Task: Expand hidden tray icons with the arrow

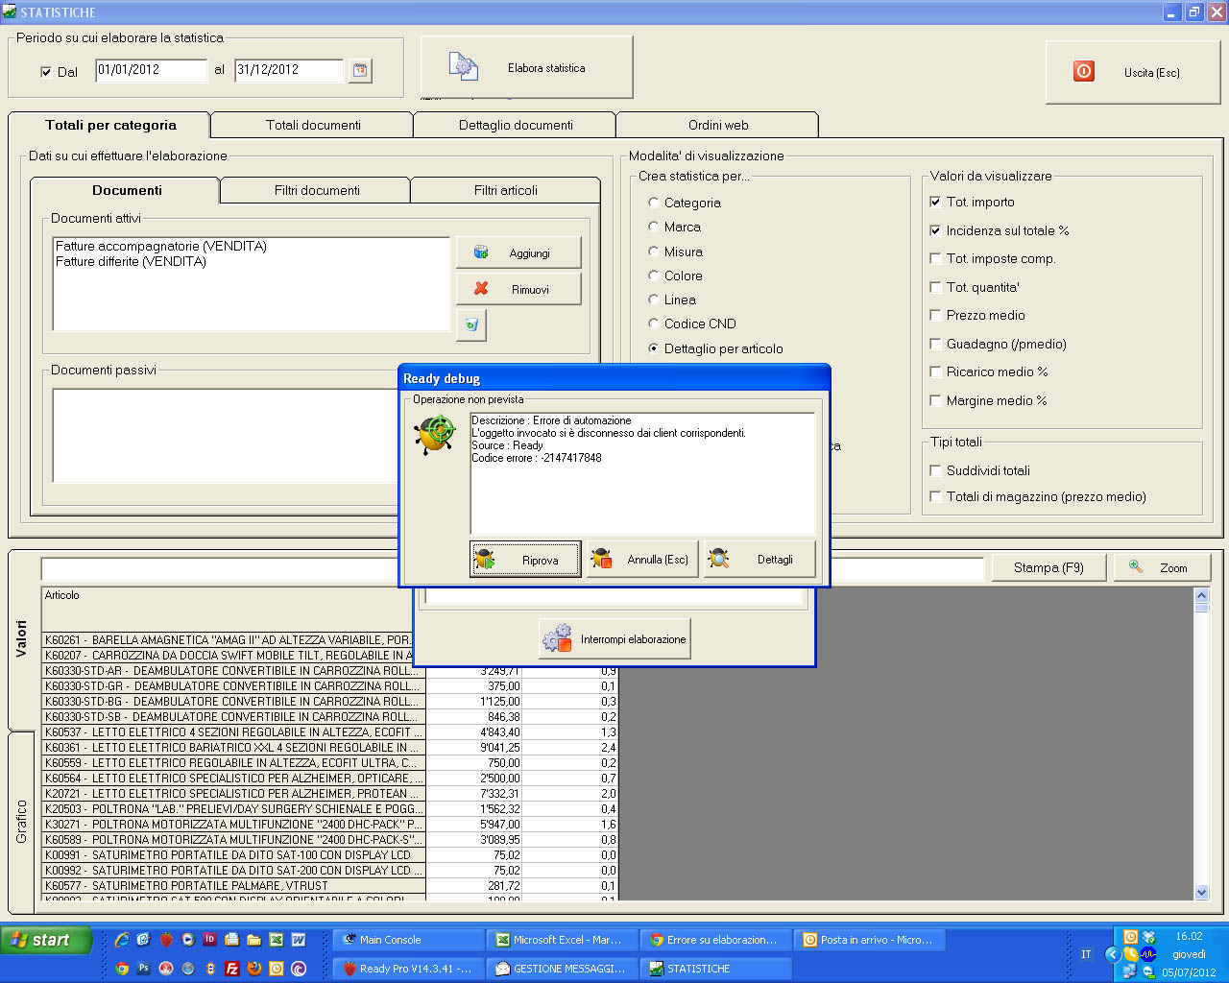Action: (1113, 954)
